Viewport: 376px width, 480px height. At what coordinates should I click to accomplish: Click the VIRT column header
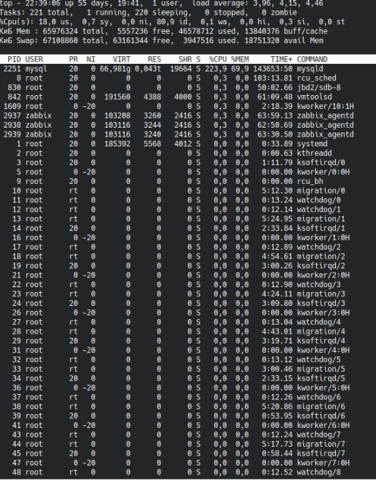pyautogui.click(x=121, y=59)
